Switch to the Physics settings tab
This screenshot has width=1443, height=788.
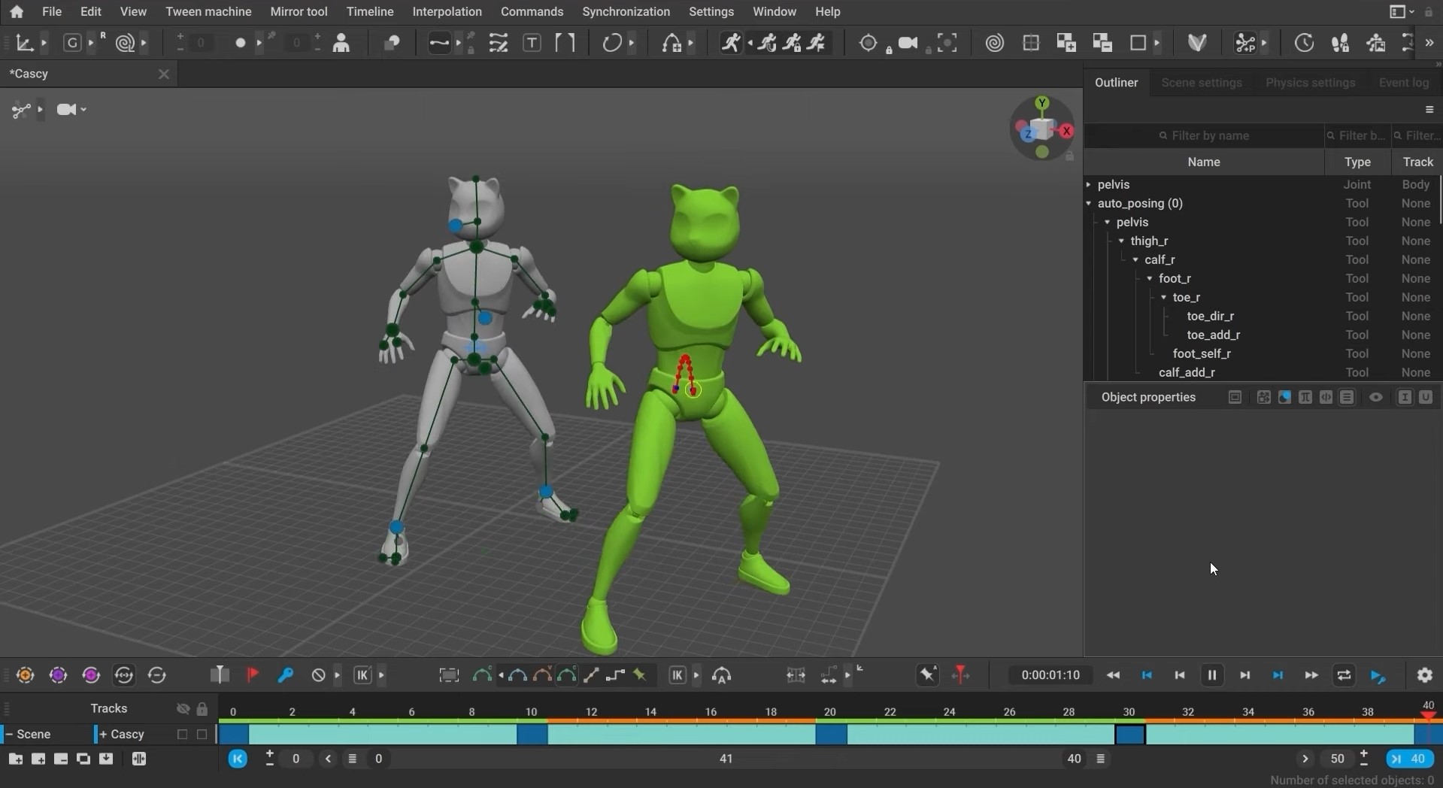[x=1310, y=83]
